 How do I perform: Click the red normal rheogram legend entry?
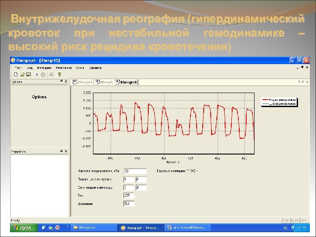point(279,100)
